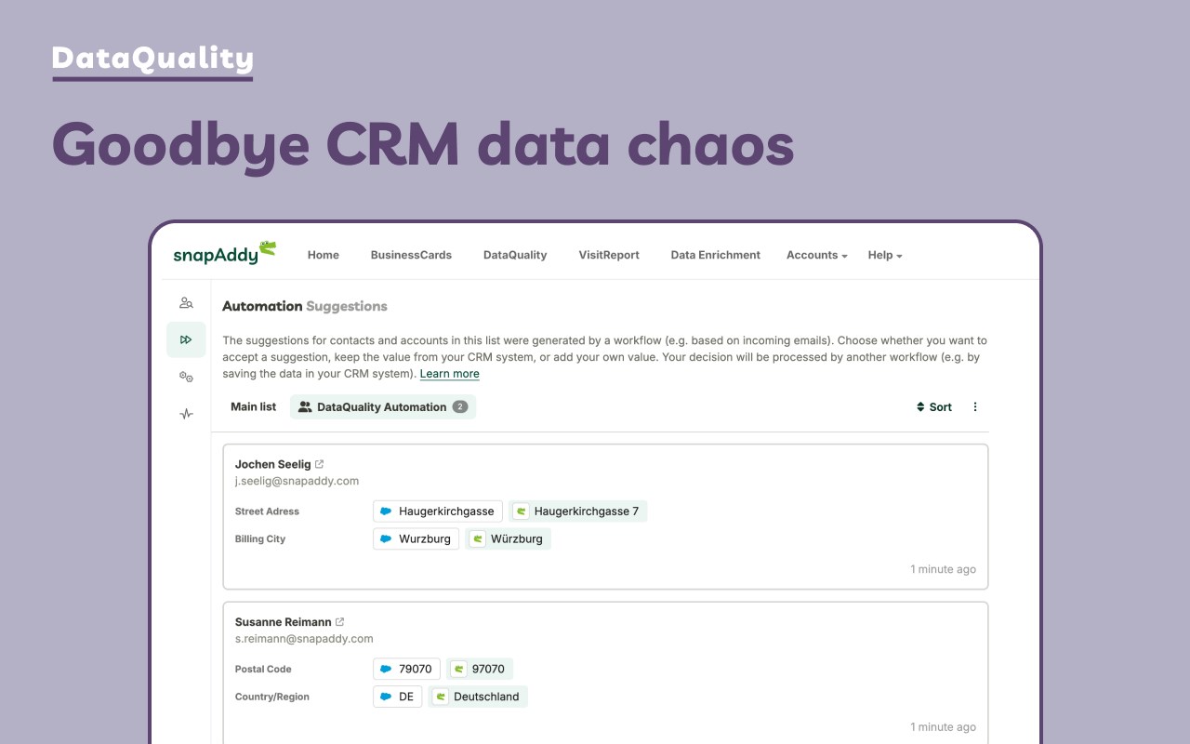This screenshot has width=1190, height=744.
Task: Expand the Accounts dropdown menu
Action: click(816, 255)
